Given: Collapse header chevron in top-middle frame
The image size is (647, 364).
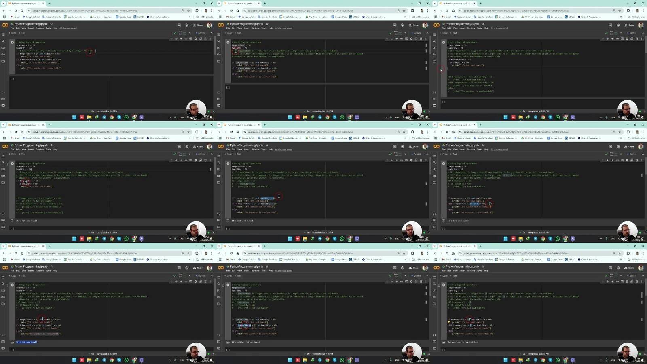Looking at the screenshot, I should tap(427, 33).
